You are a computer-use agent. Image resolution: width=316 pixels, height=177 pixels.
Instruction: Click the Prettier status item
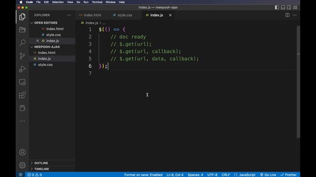click(x=288, y=175)
